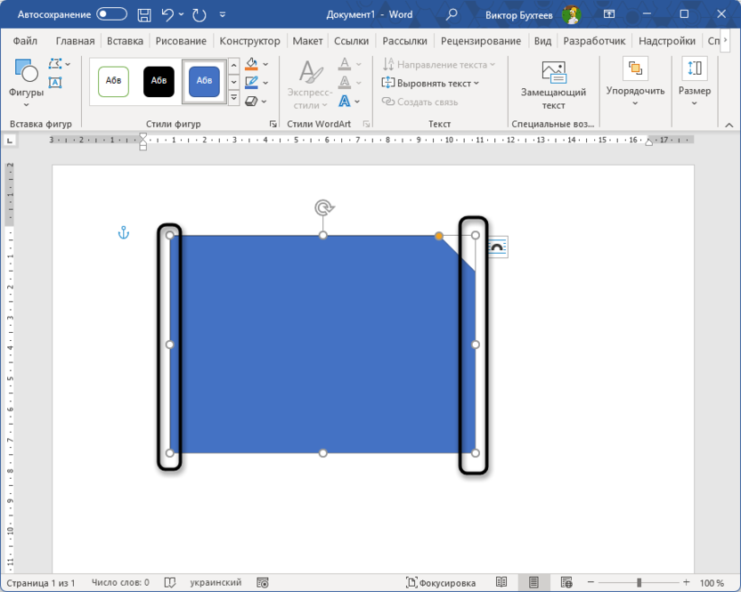Screen dimensions: 741x592
Task: Click the Undo arrow icon
Action: (x=169, y=14)
